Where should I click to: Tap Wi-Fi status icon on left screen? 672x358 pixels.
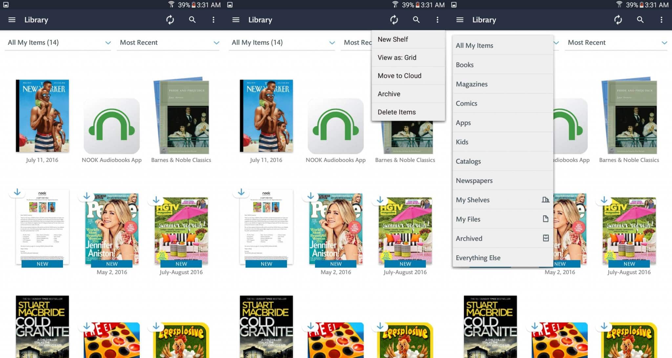click(171, 5)
